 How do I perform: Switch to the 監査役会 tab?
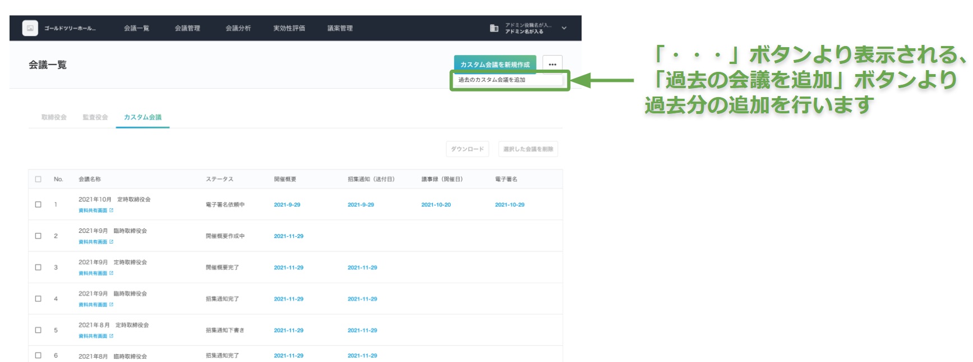(95, 117)
